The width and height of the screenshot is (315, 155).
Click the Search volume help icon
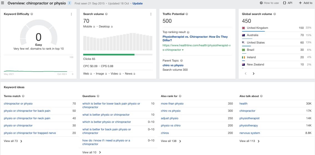point(106,14)
